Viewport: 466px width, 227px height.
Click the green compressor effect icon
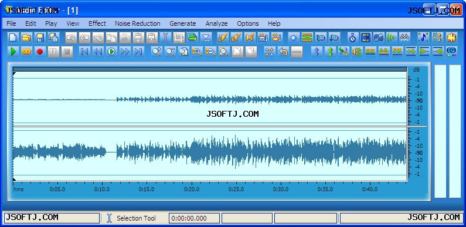pos(307,38)
